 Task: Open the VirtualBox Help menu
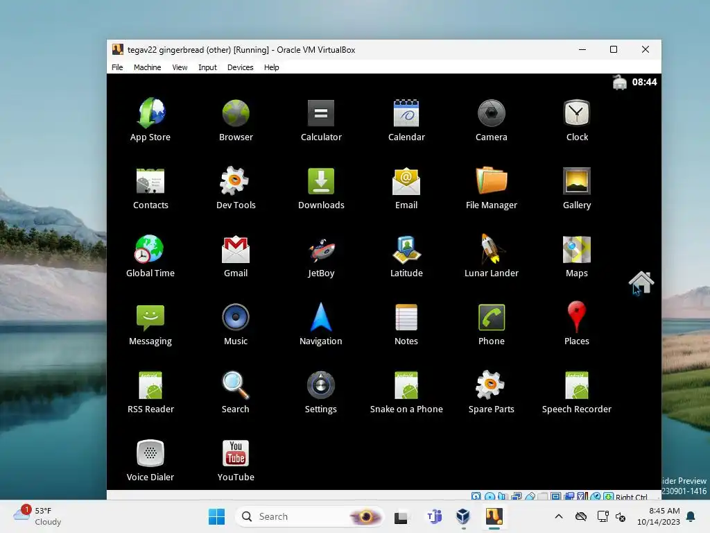pyautogui.click(x=271, y=67)
